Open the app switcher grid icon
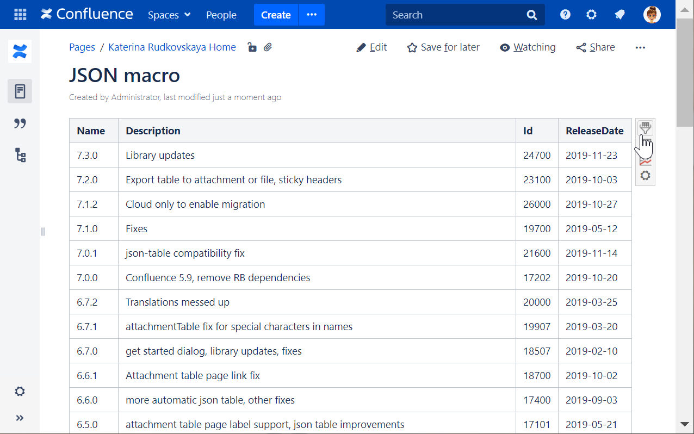This screenshot has width=694, height=434. (20, 15)
